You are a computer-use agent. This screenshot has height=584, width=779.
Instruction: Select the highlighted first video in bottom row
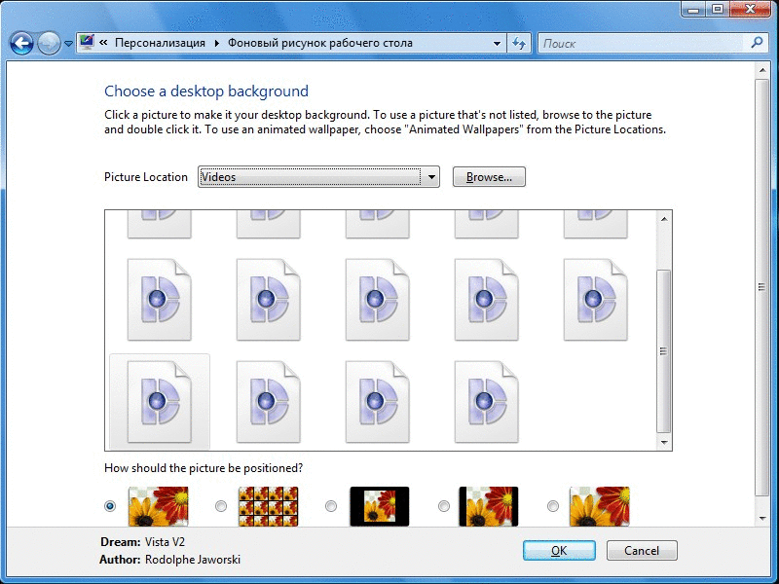(159, 401)
